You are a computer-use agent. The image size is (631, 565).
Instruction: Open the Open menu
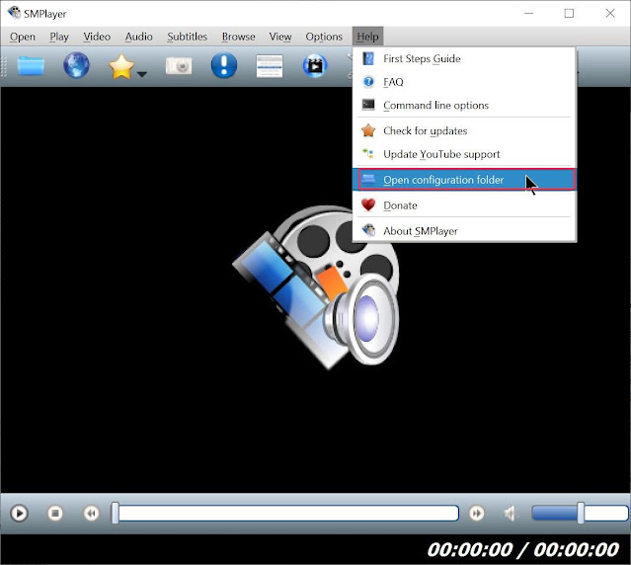click(23, 37)
